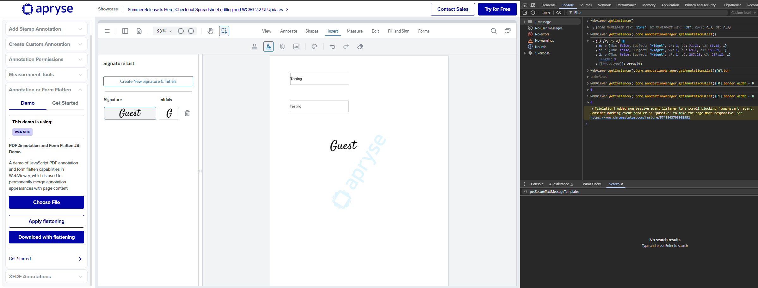Image resolution: width=758 pixels, height=288 pixels.
Task: Select the eraser tool
Action: tap(360, 47)
